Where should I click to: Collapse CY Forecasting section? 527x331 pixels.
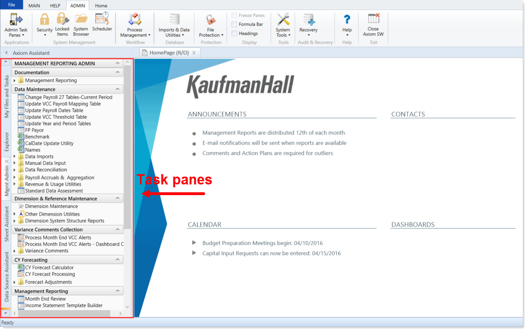point(118,260)
